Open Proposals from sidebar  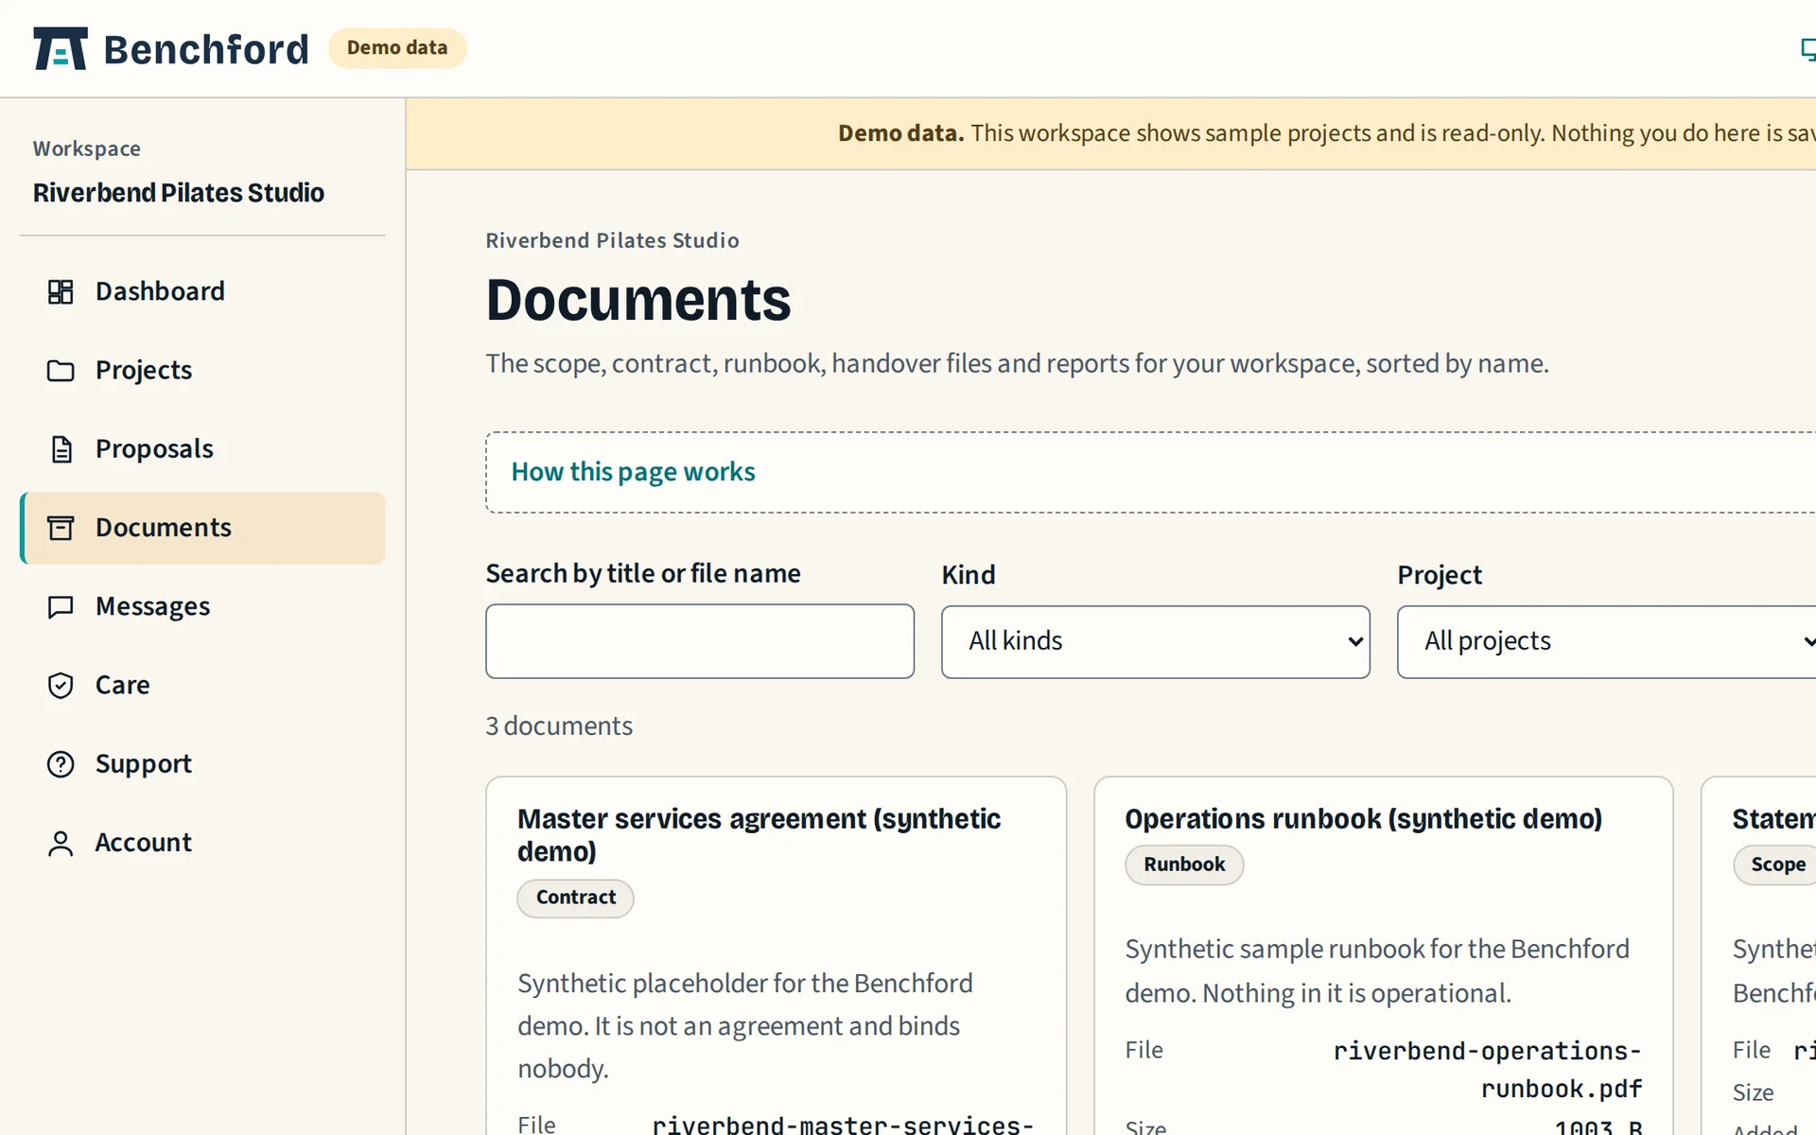[x=202, y=449]
